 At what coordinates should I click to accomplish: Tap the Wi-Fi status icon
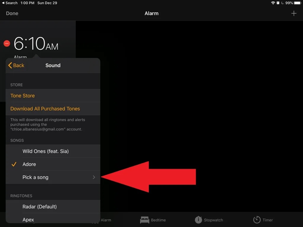point(273,3)
